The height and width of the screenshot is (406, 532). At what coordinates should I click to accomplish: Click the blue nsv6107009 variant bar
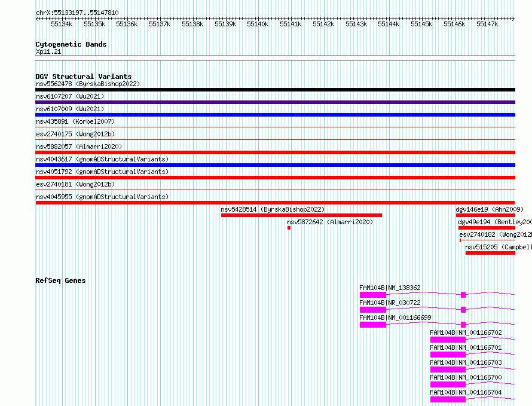point(275,115)
